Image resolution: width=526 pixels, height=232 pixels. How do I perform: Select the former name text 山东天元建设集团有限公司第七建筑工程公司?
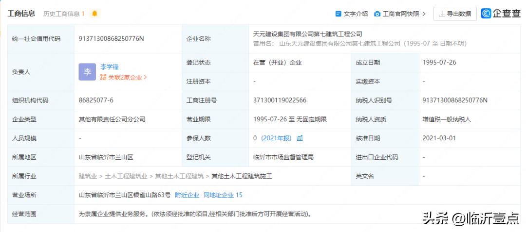[339, 44]
